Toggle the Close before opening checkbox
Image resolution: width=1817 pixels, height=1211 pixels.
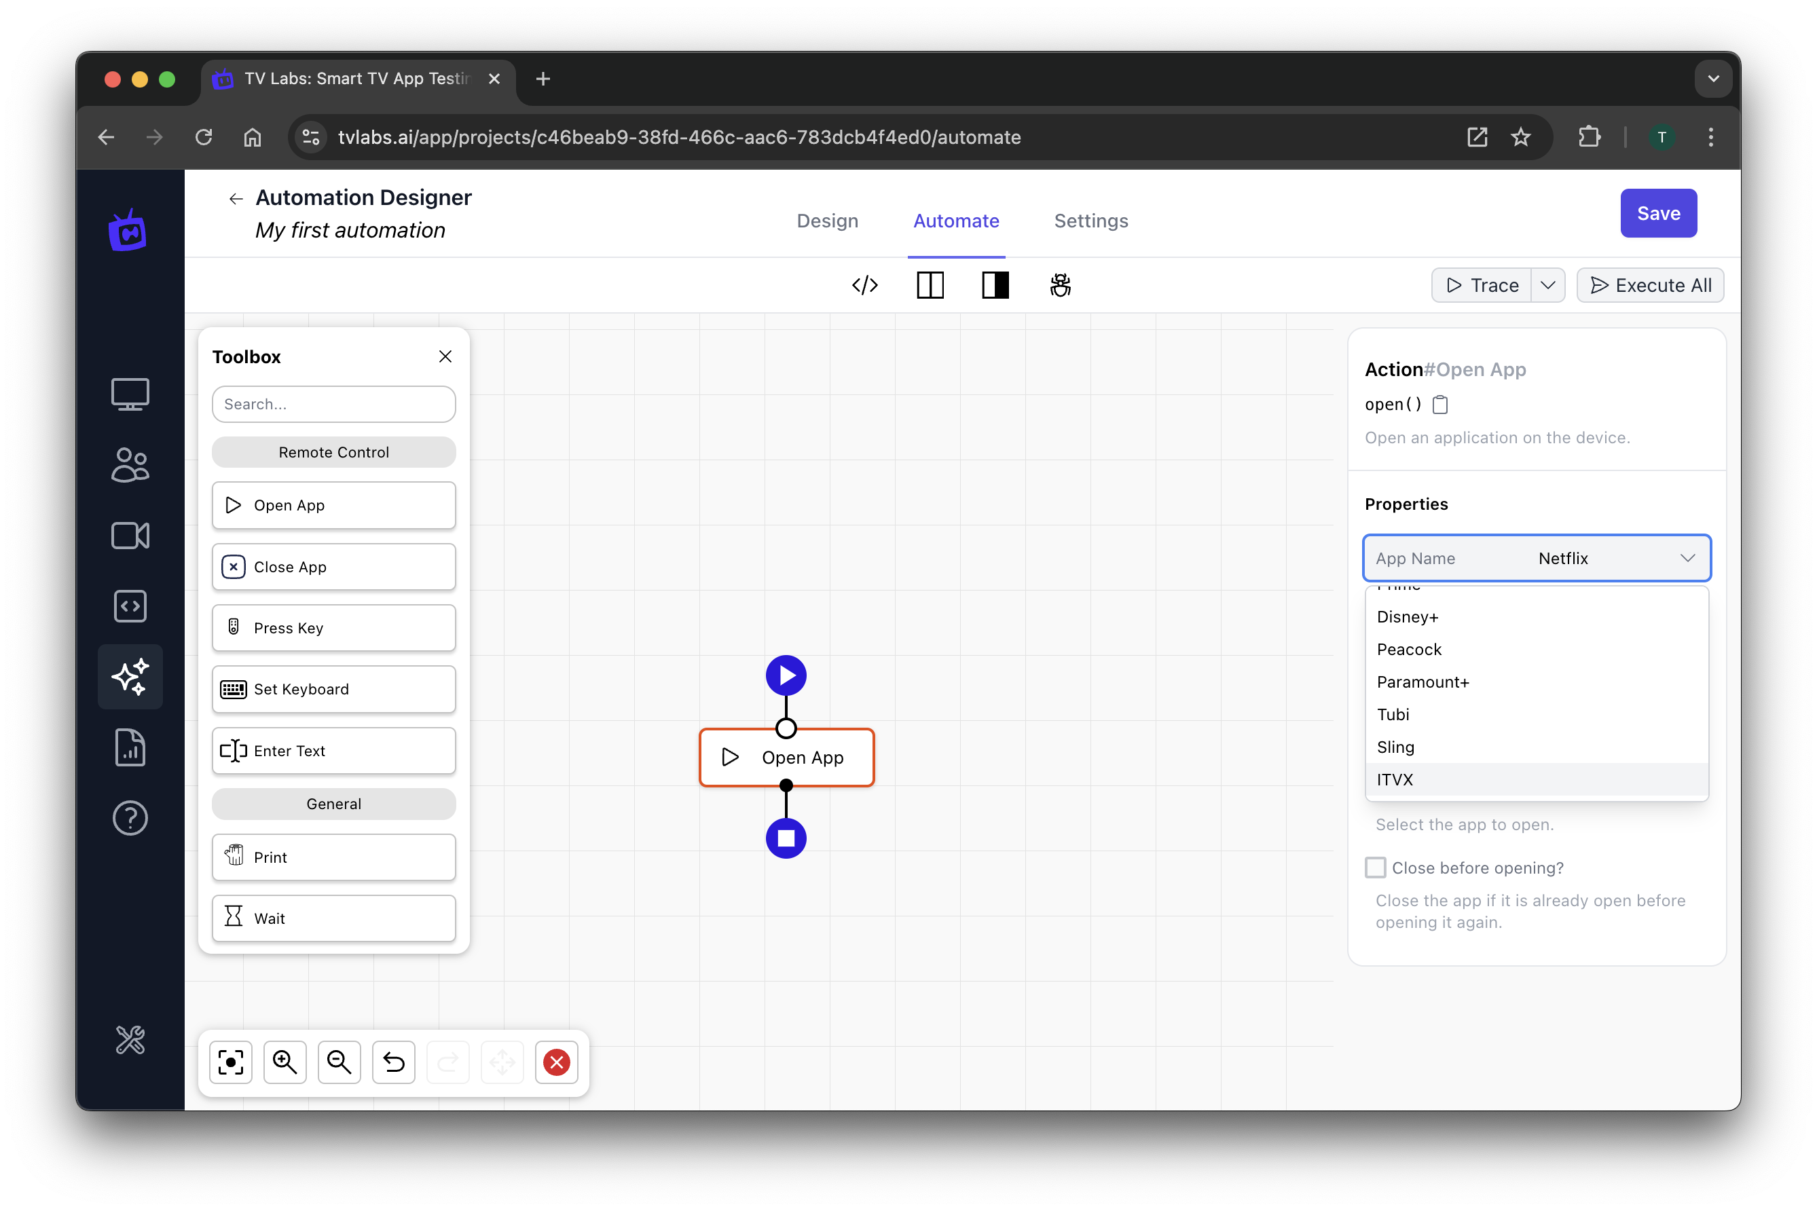click(1376, 866)
